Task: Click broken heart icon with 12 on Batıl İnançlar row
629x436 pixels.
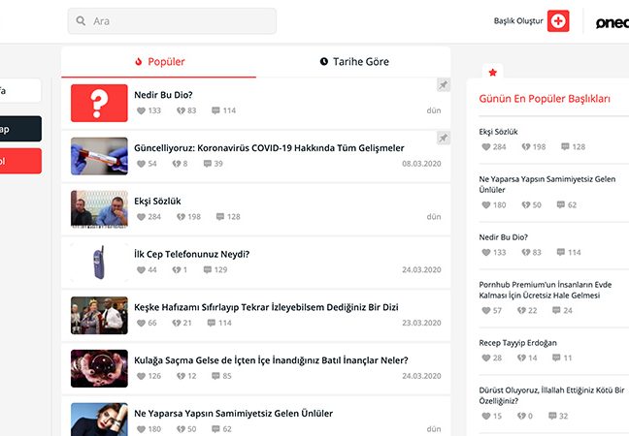Action: tap(181, 376)
